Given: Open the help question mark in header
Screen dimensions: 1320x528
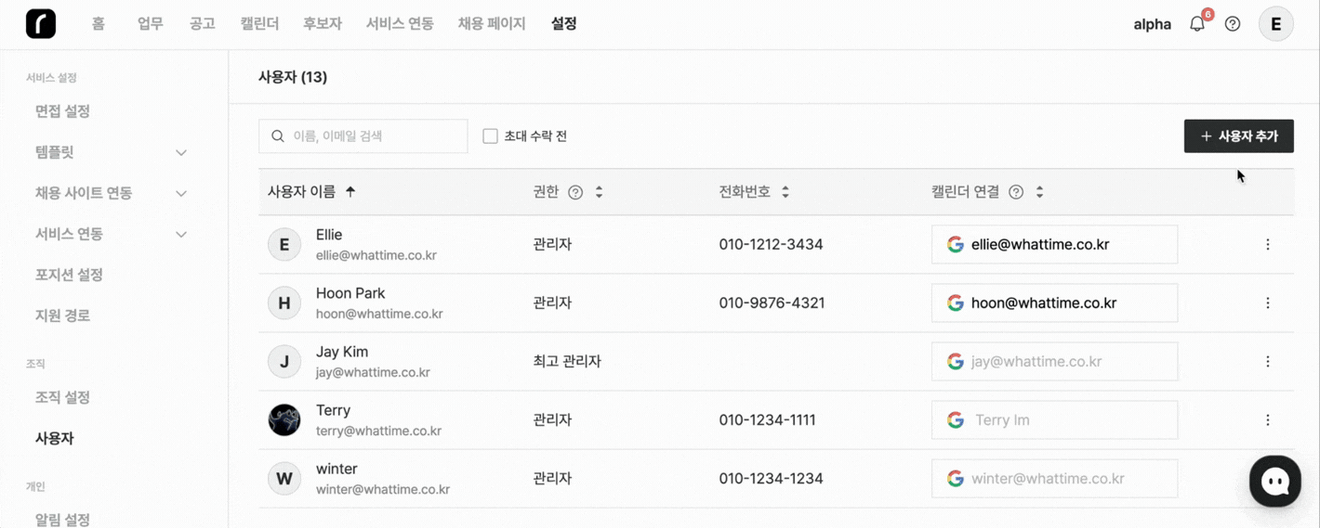Looking at the screenshot, I should coord(1233,24).
